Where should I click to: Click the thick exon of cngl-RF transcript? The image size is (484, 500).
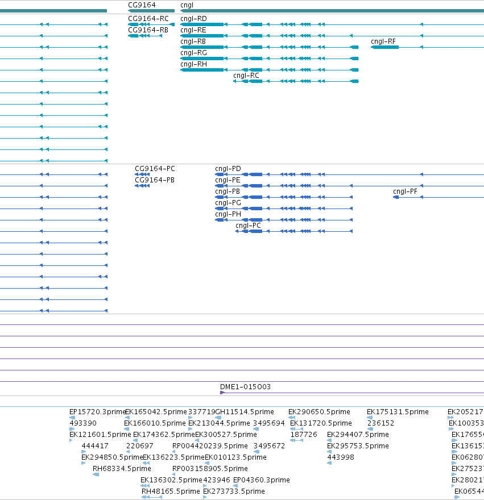(x=384, y=47)
